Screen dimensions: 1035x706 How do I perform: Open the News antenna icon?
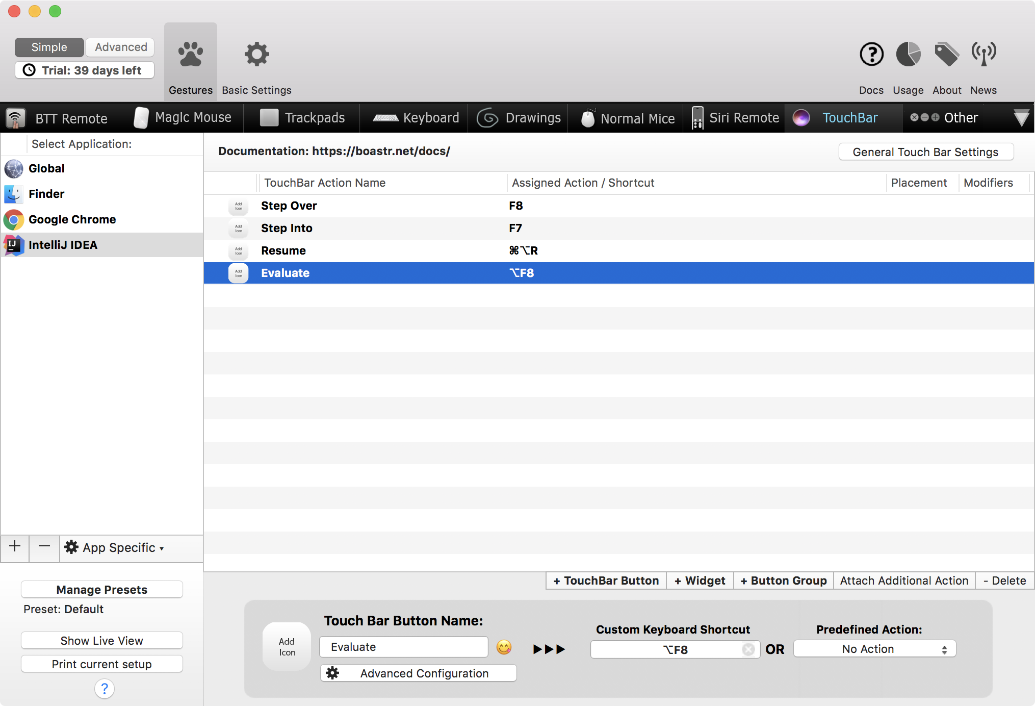click(x=983, y=55)
